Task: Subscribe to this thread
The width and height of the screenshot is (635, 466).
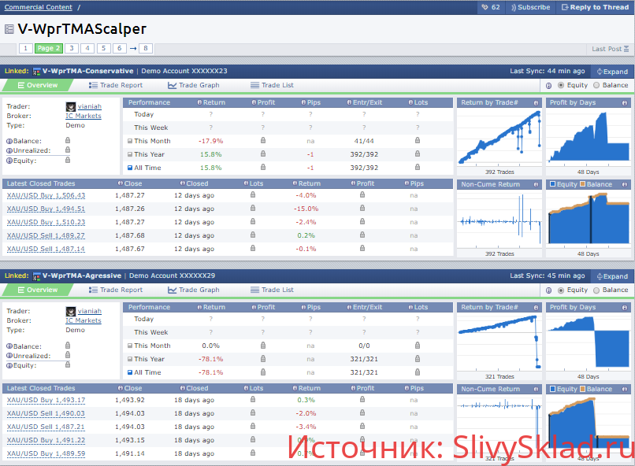Action: click(530, 7)
